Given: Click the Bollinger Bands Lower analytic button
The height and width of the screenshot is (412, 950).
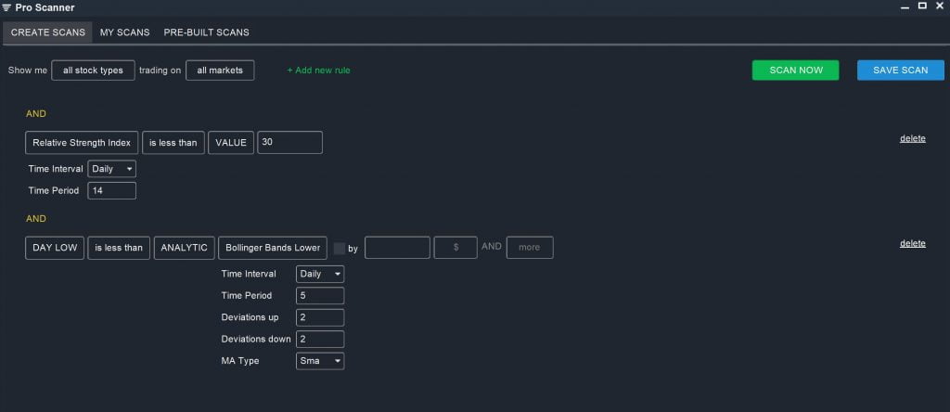Looking at the screenshot, I should click(x=272, y=248).
